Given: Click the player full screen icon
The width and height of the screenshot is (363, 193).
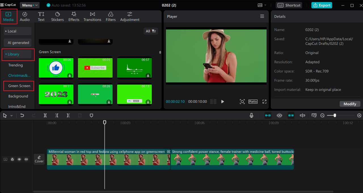Looking at the screenshot, I should tap(264, 101).
